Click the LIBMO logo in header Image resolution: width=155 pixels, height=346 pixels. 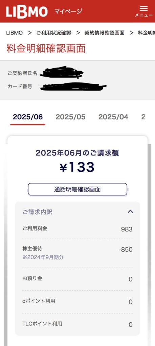click(x=27, y=12)
